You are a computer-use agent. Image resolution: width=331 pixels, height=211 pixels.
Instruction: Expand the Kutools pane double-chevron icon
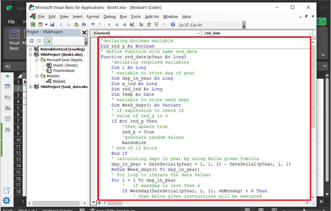(x=7, y=76)
